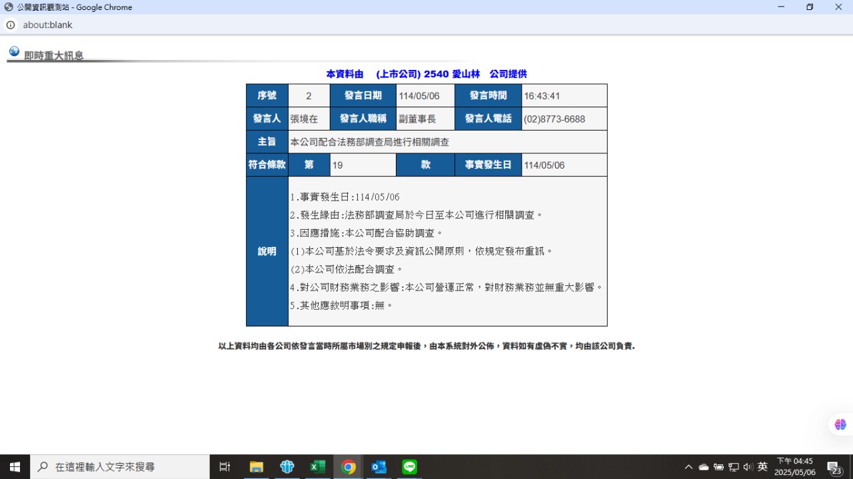Toggle the 英 input method indicator

pyautogui.click(x=763, y=467)
